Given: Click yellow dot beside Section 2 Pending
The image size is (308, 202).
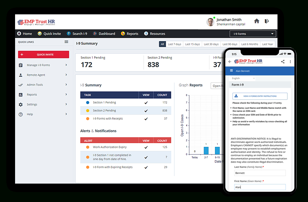Looking at the screenshot, I should coord(87,110).
